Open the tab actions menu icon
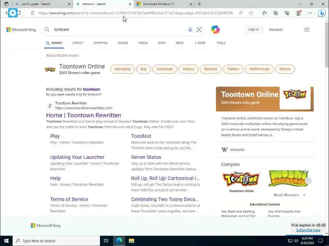Screen dimensions: 329x246 tap(6, 4)
